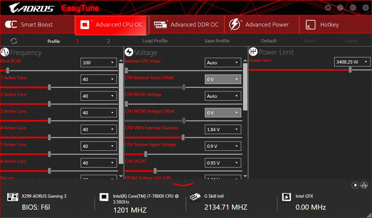The width and height of the screenshot is (372, 218).
Task: Click the motherboard icon beside X299 AORUS
Action: click(12, 197)
